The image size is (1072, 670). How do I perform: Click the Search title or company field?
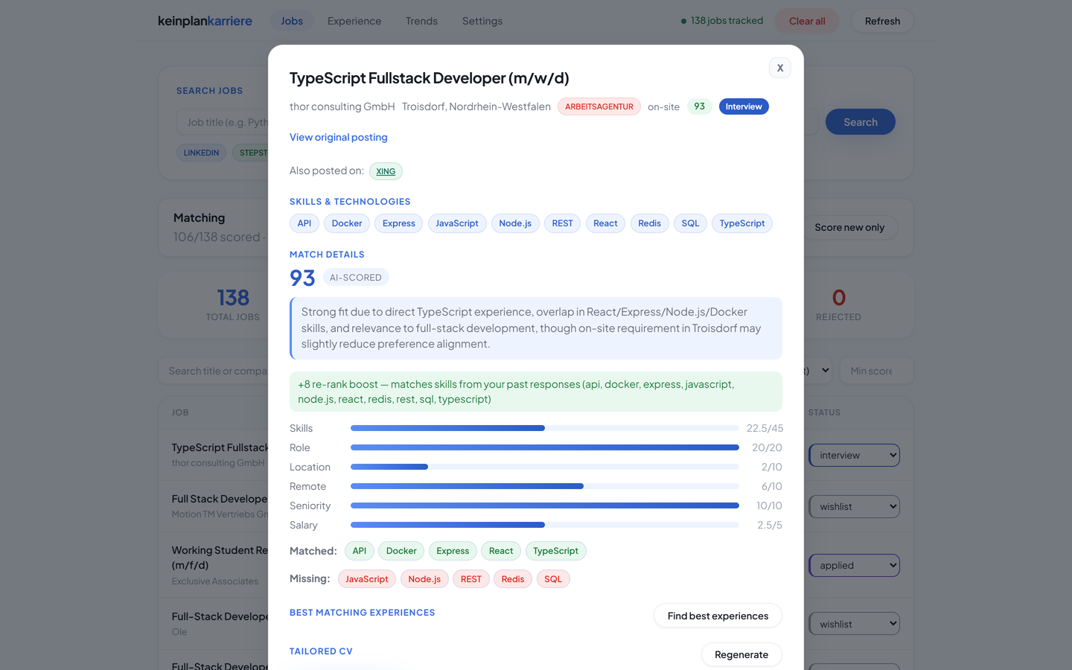pyautogui.click(x=214, y=371)
